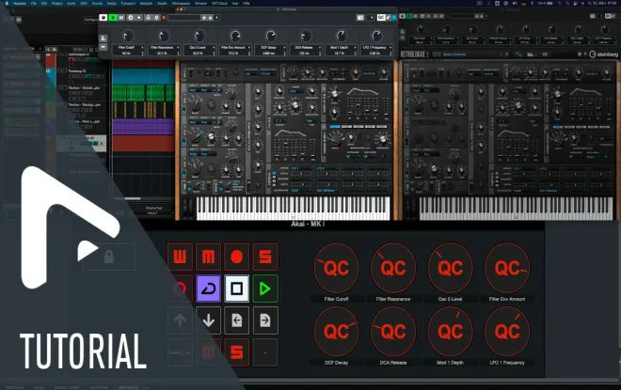Click the Mod 1 Depth QC knob on surface
This screenshot has width=621, height=390.
[x=451, y=332]
